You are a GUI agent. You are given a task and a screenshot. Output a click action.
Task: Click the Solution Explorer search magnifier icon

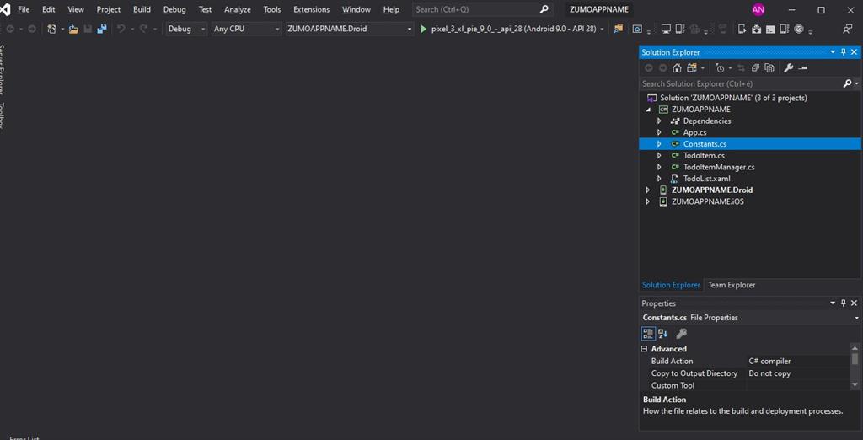pos(848,83)
